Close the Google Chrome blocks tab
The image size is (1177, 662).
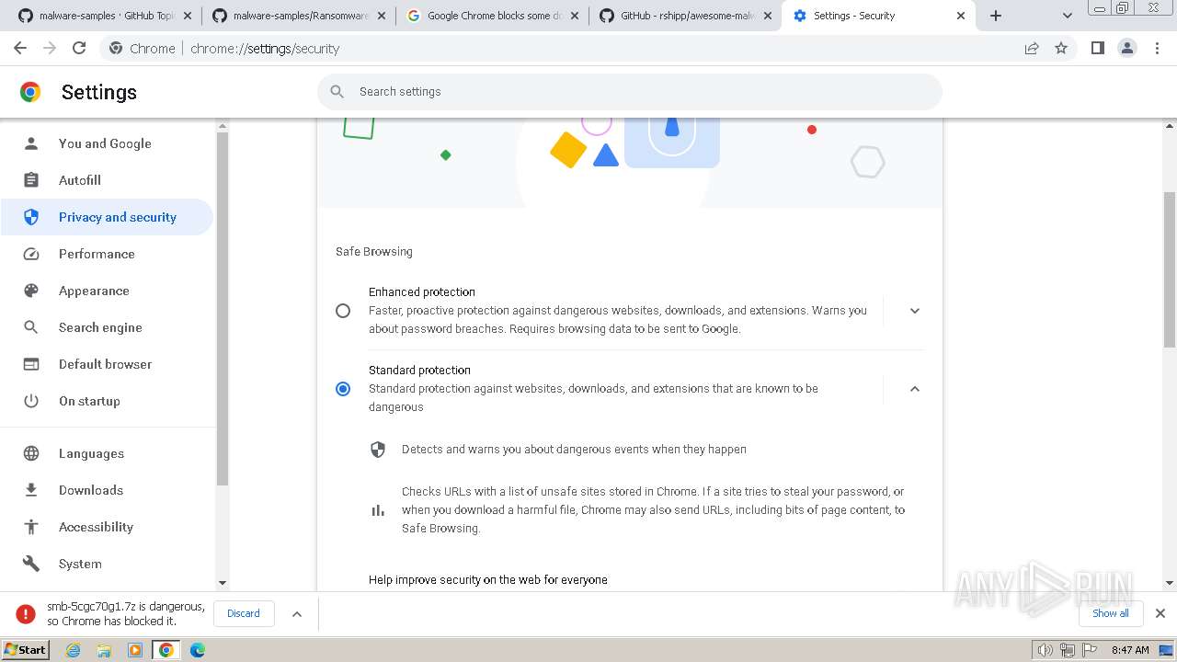575,16
